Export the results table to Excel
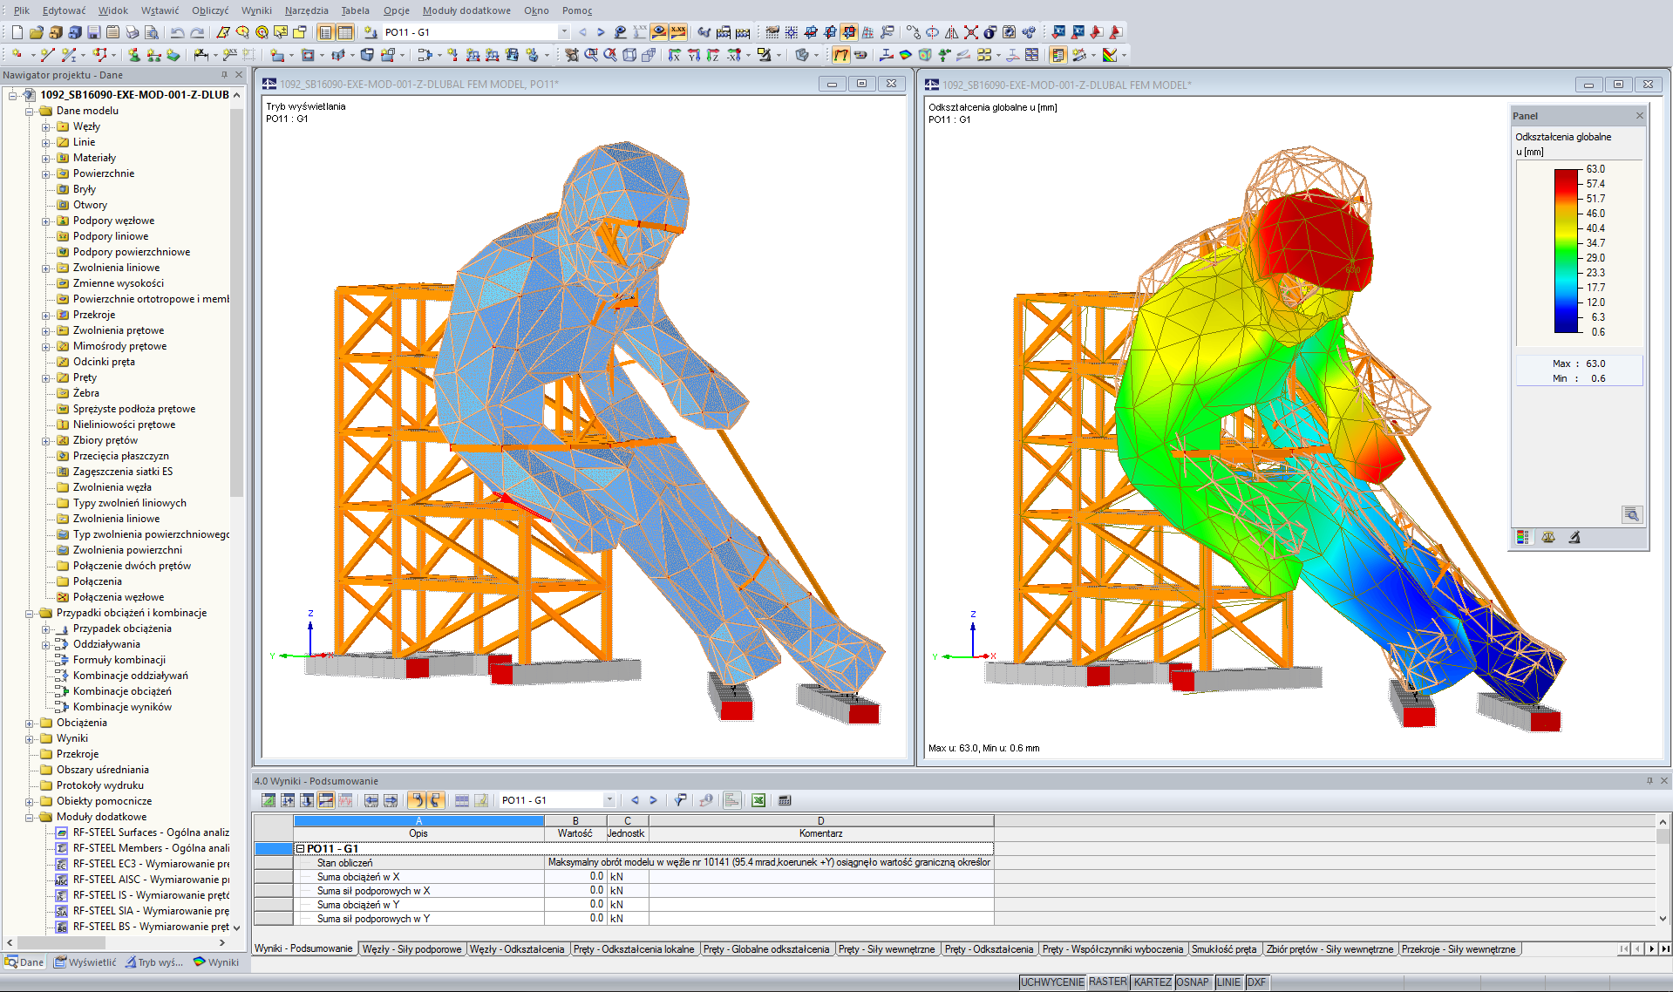The width and height of the screenshot is (1673, 992). point(758,799)
